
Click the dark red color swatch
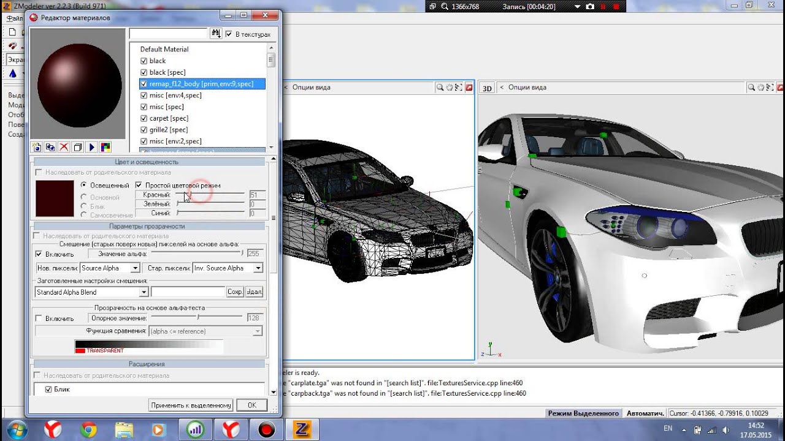(55, 198)
